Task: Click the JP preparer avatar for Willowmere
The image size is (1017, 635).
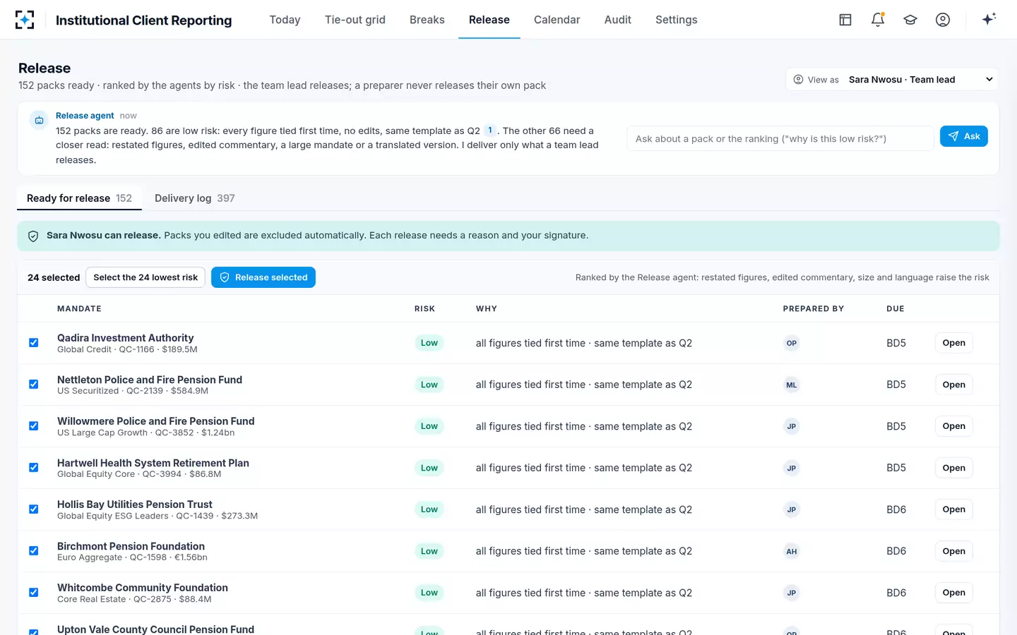Action: [x=792, y=426]
